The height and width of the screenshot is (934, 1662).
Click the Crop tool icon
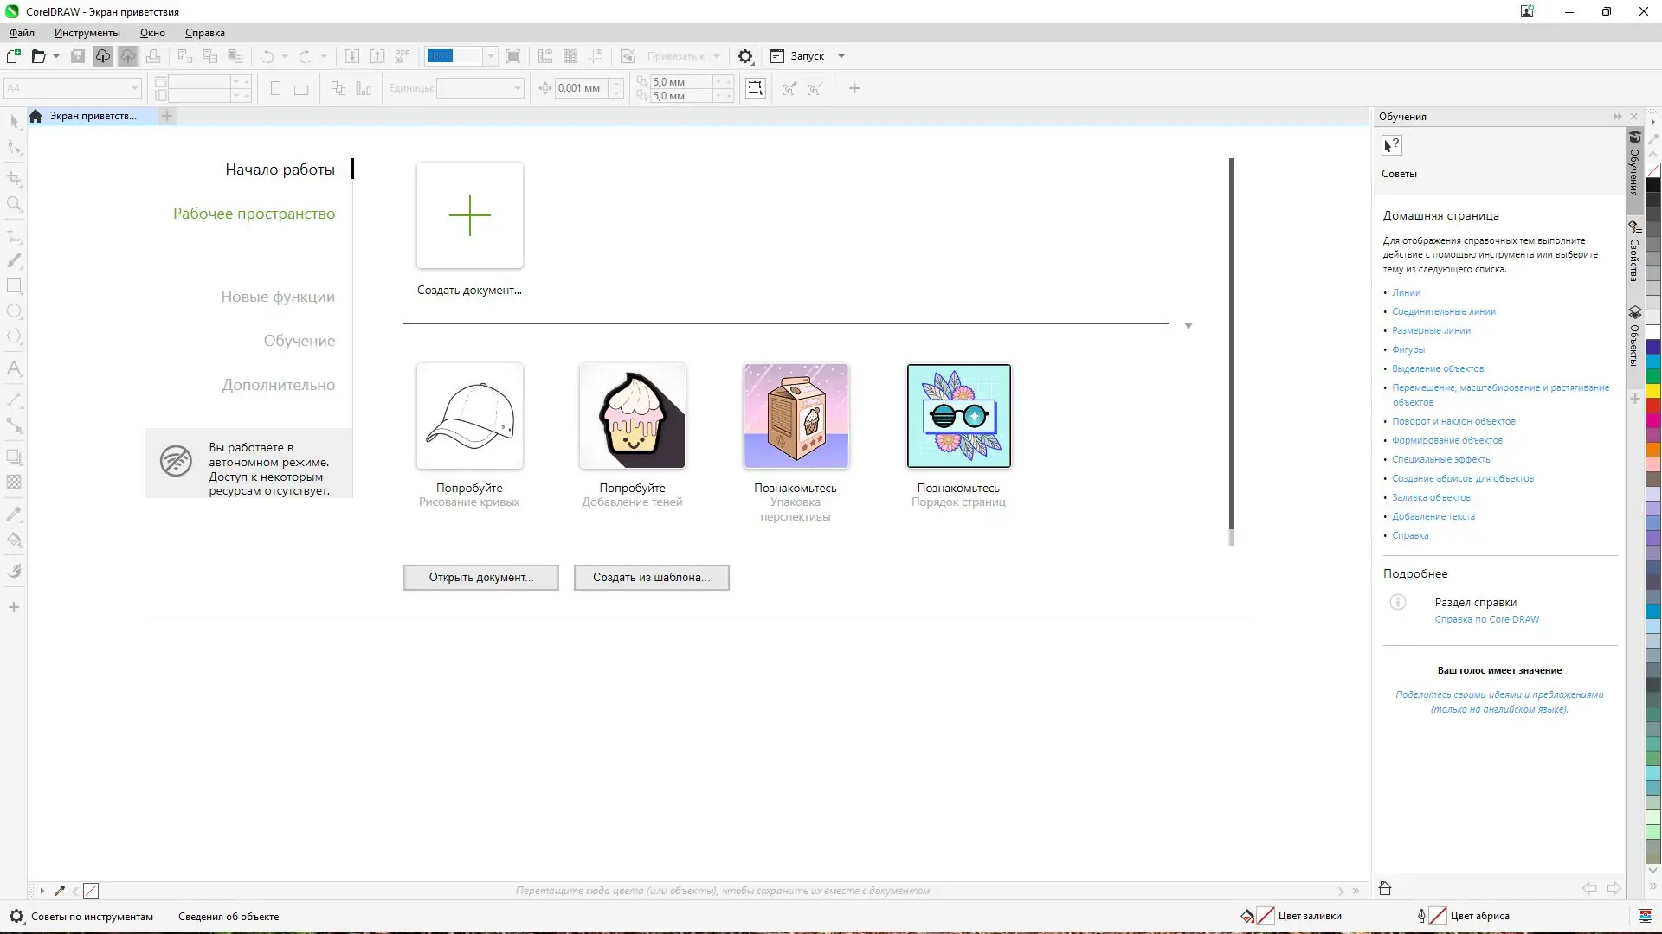coord(14,179)
